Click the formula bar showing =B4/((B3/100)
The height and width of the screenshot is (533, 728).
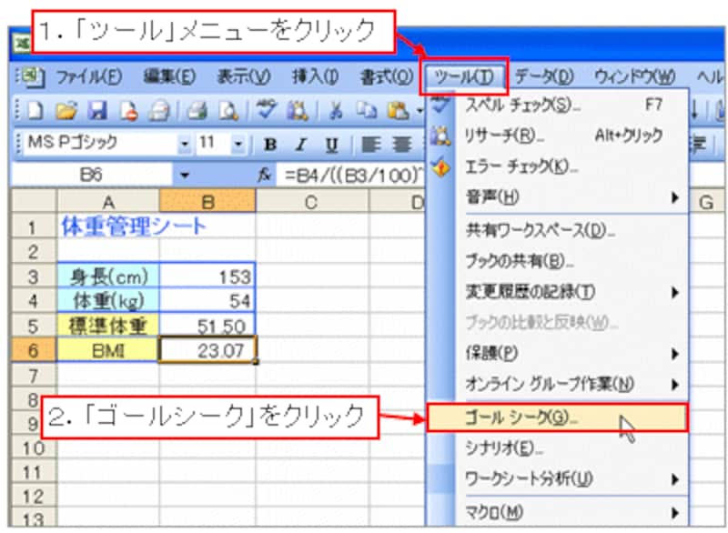(x=351, y=175)
